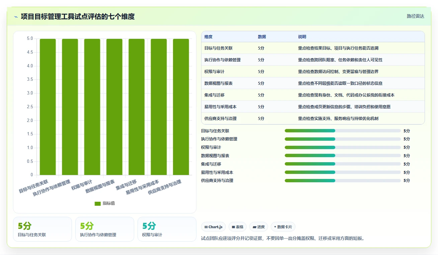Click description 重点检查实施支持、服务响应与持续优化机制
This screenshot has width=438, height=255.
[x=338, y=119]
